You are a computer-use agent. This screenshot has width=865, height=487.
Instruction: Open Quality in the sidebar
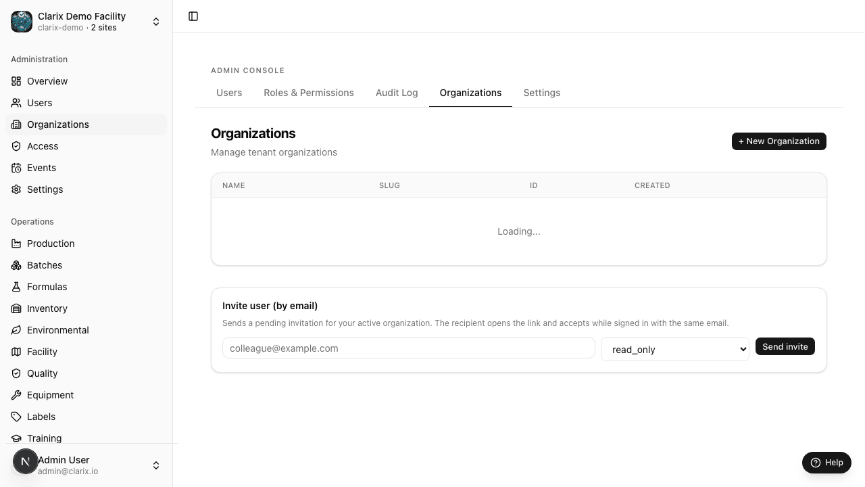(x=86, y=373)
